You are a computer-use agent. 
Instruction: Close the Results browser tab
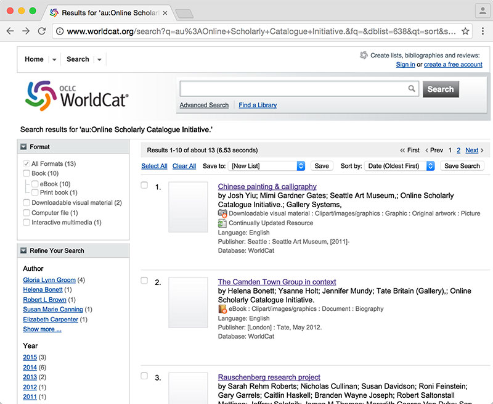tap(165, 13)
